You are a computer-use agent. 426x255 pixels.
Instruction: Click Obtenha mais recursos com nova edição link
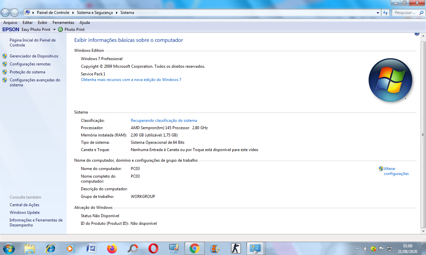pos(131,80)
